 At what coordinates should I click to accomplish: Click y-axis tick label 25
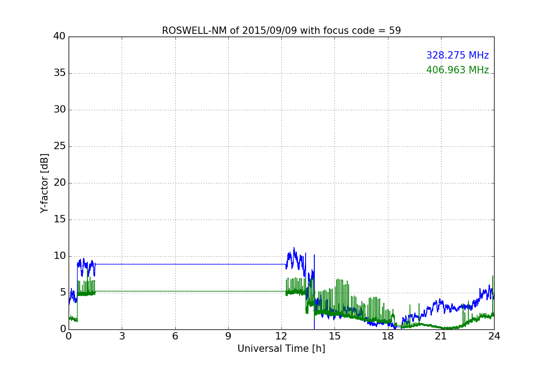pos(59,146)
